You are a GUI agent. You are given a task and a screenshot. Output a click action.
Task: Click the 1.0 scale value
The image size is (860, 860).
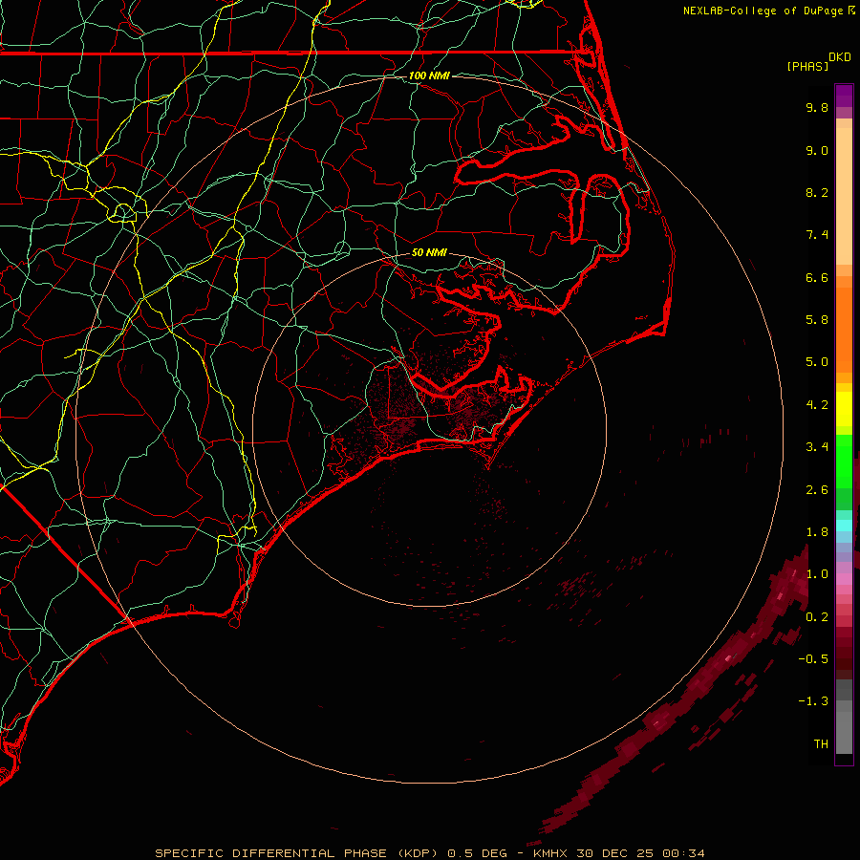pos(817,574)
